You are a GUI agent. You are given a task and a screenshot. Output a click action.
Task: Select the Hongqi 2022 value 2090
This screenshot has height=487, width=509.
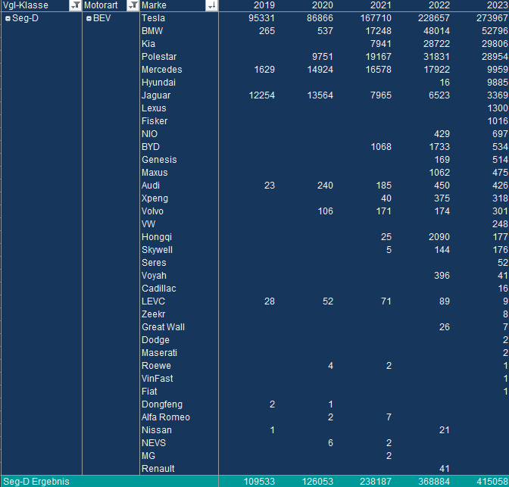439,237
